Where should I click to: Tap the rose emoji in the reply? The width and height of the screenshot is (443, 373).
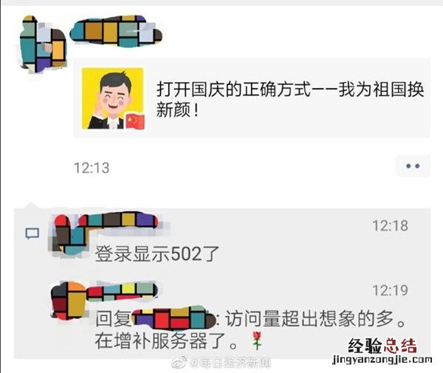click(x=257, y=341)
